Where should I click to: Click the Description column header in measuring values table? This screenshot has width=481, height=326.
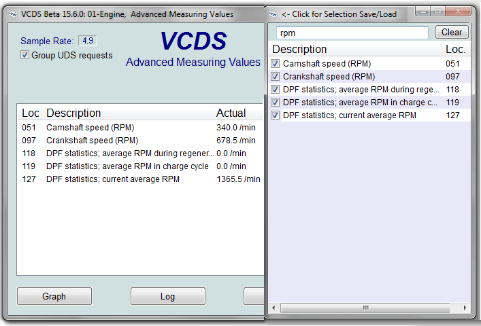tap(127, 113)
